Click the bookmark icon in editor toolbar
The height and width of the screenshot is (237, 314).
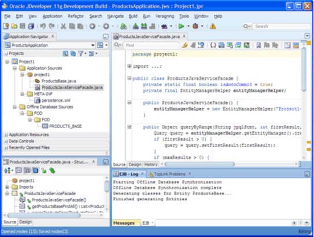(258, 45)
